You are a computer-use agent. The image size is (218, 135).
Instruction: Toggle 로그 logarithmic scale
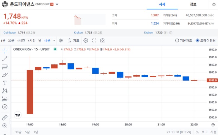coord(205,132)
